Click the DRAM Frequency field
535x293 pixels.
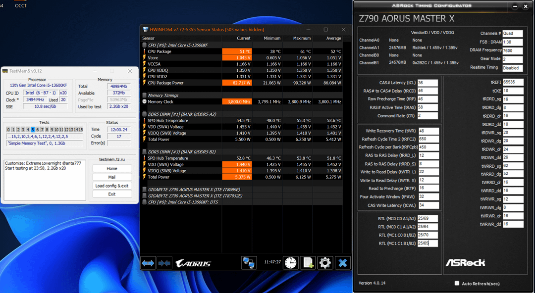[x=513, y=50]
